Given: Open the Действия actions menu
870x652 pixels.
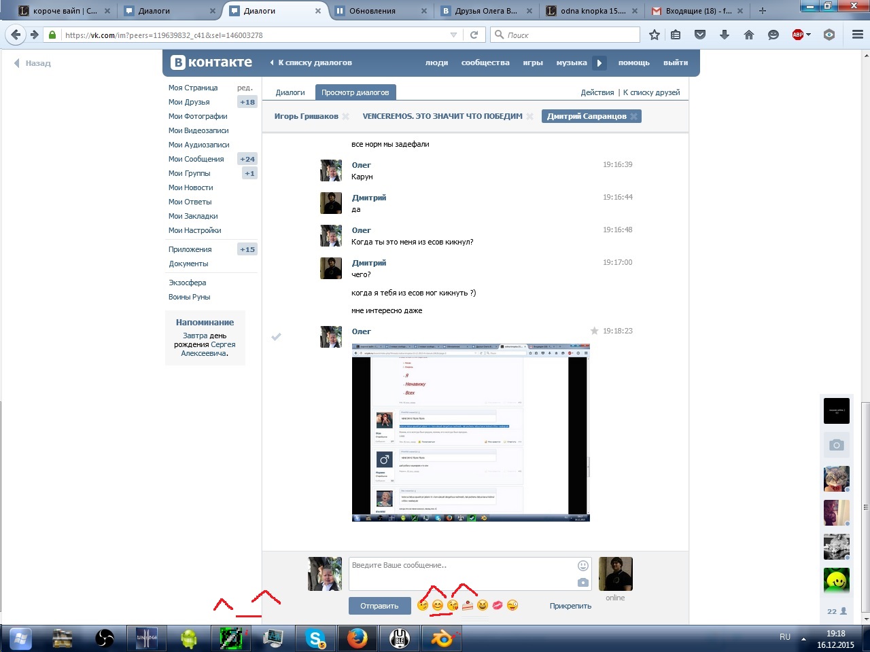Looking at the screenshot, I should pyautogui.click(x=597, y=92).
